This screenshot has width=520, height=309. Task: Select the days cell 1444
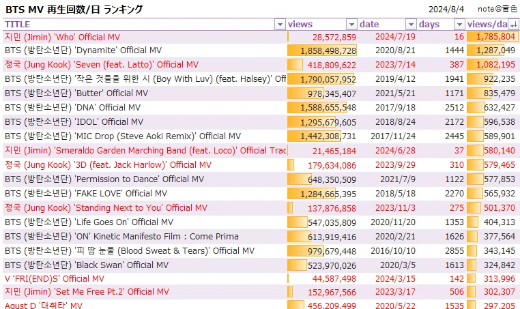click(454, 50)
